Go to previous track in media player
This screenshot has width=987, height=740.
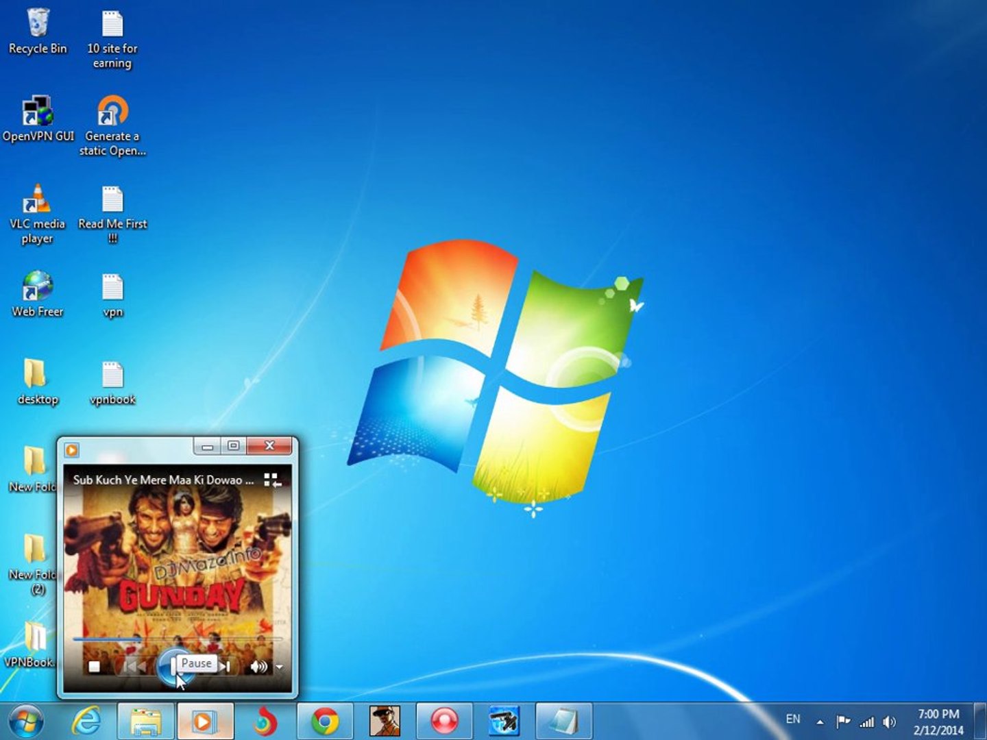click(x=135, y=667)
